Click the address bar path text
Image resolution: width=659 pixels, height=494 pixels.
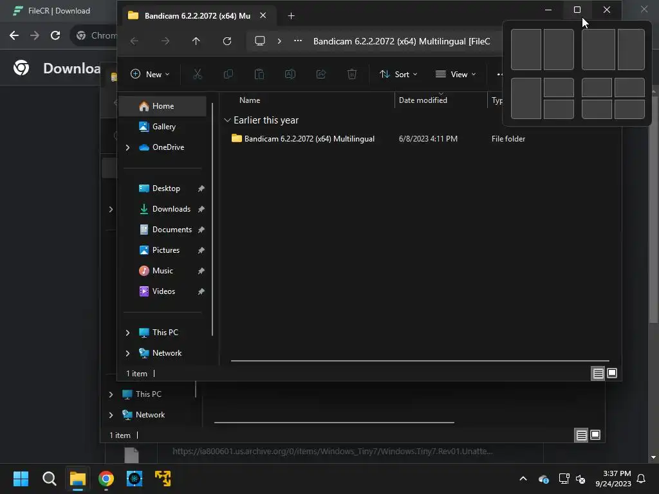pyautogui.click(x=402, y=41)
